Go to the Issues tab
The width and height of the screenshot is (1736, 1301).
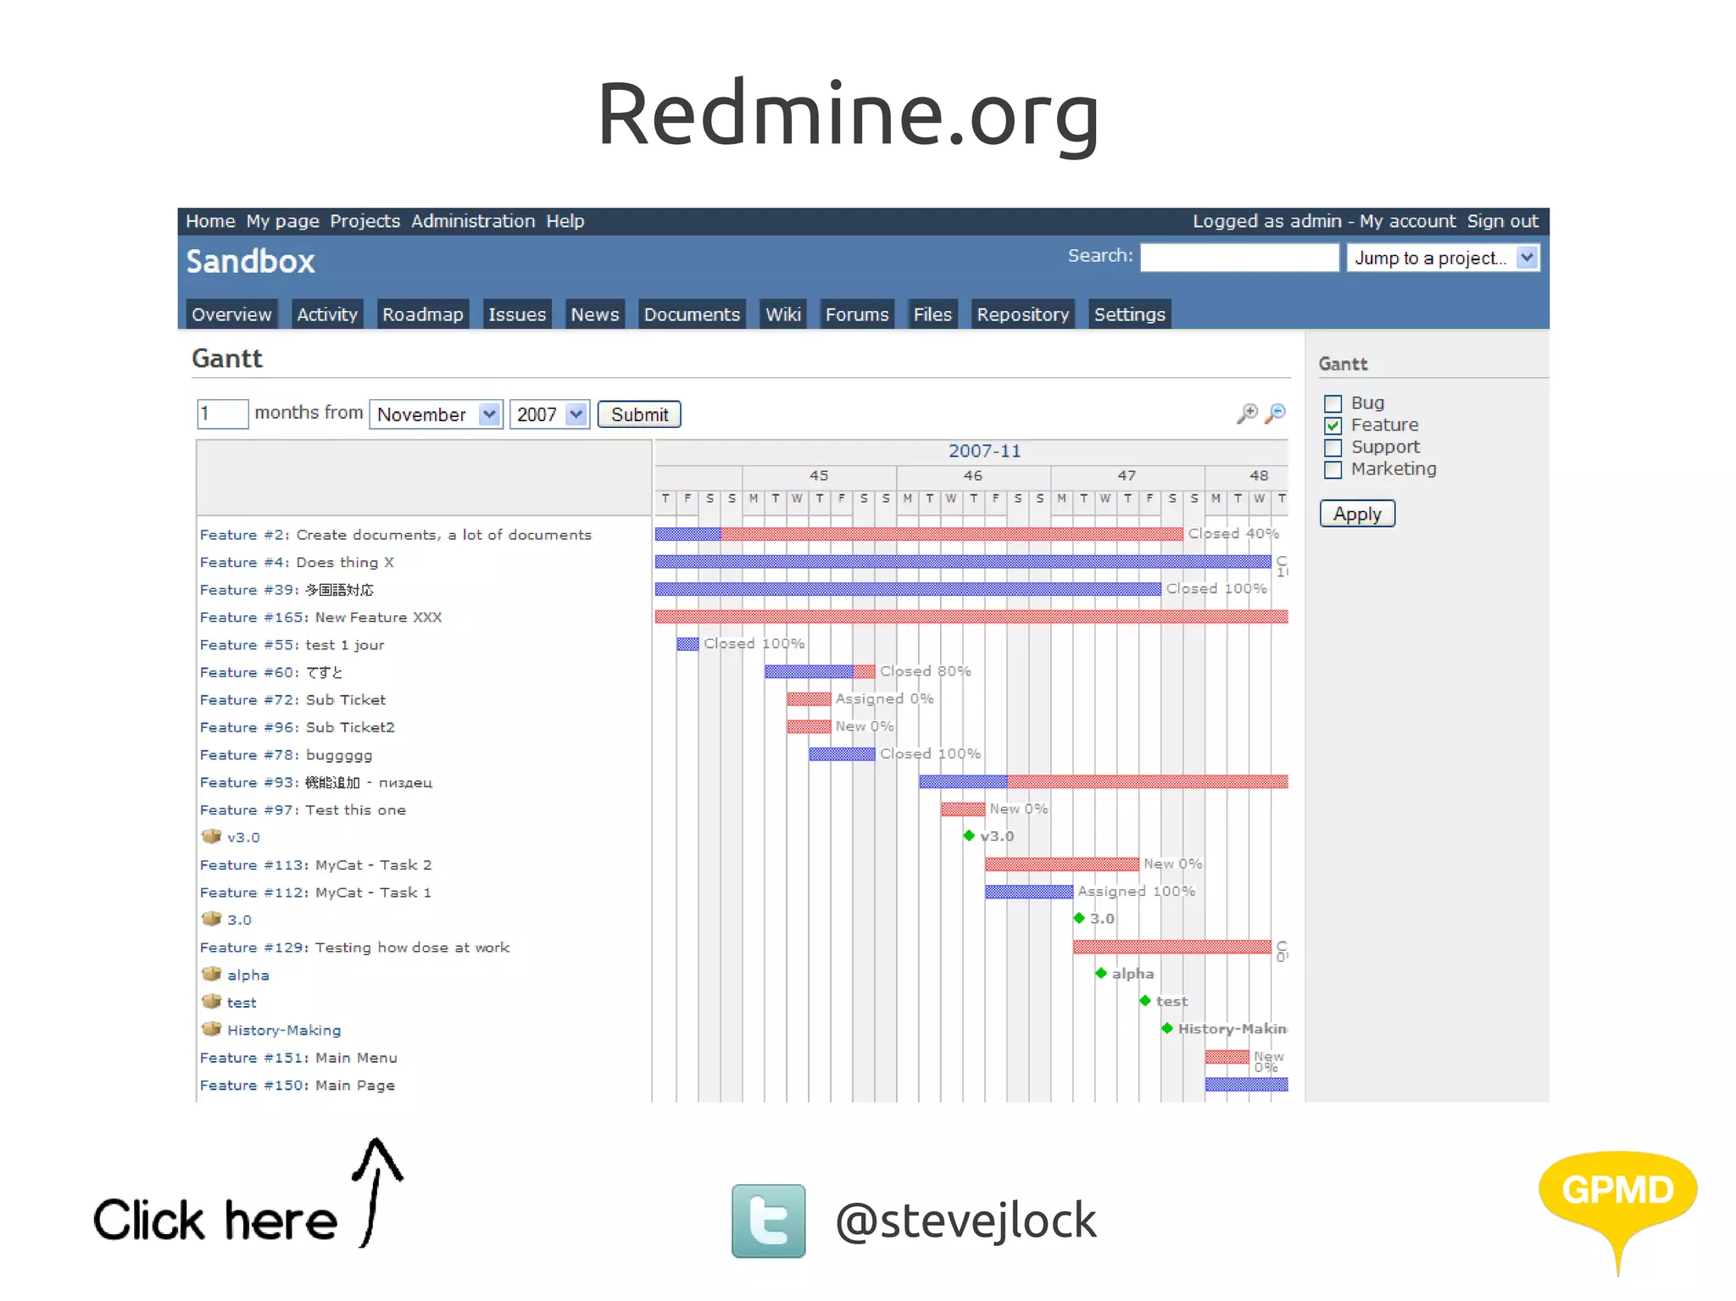(517, 314)
